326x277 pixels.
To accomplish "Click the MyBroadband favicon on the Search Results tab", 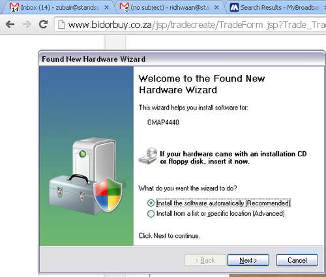I will (x=234, y=7).
